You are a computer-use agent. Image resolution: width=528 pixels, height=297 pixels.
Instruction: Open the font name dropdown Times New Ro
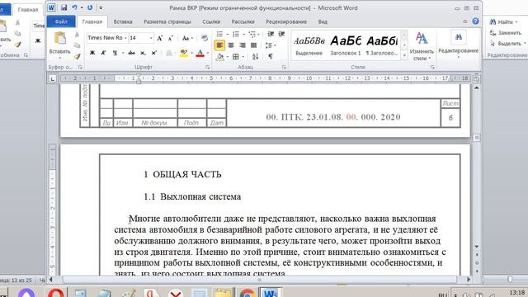tap(125, 38)
